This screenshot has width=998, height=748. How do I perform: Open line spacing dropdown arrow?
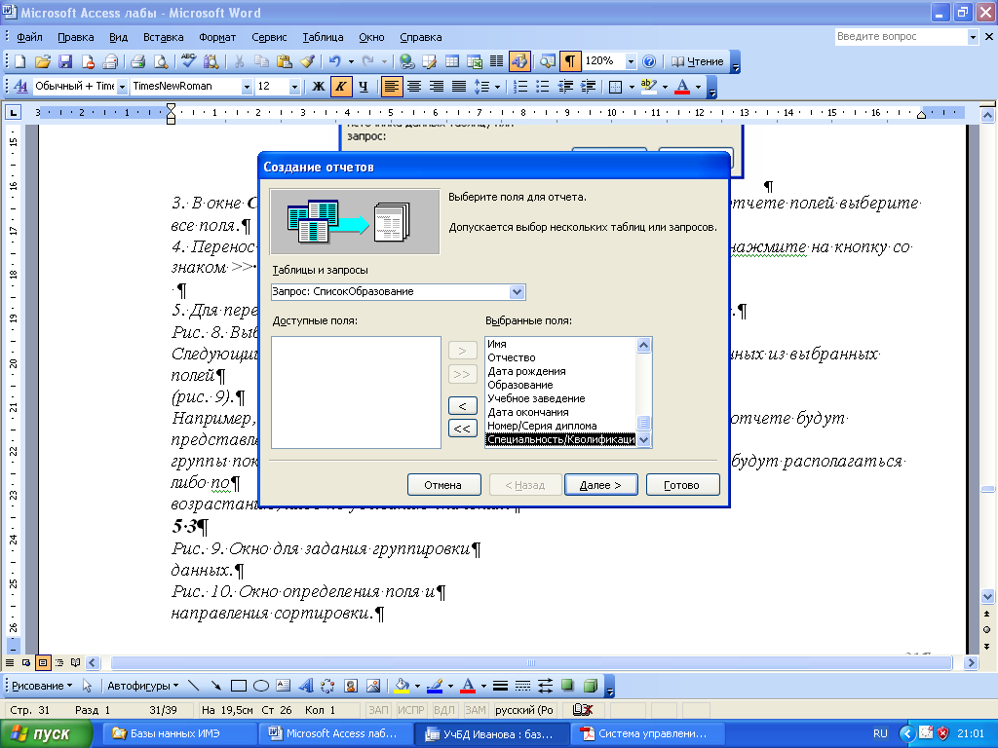pos(497,86)
